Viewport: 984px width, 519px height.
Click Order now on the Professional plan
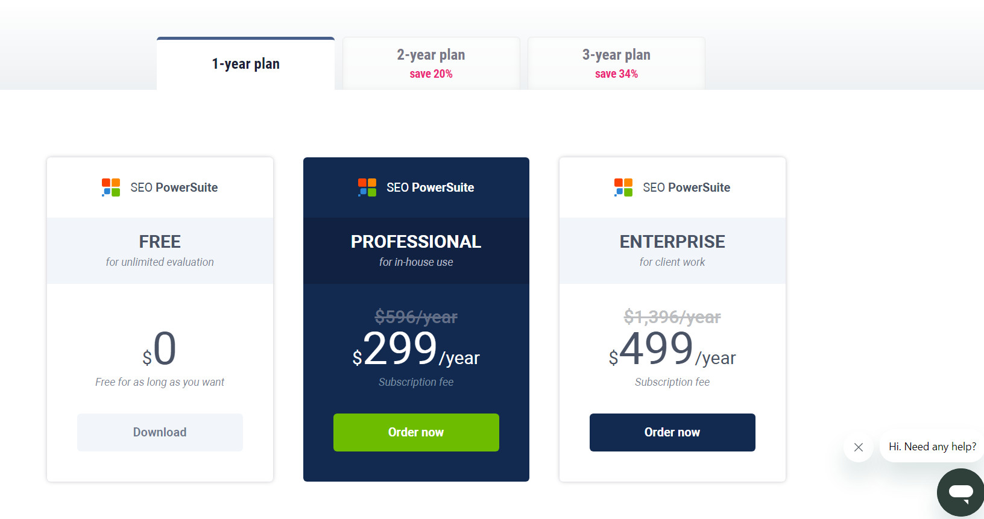415,432
